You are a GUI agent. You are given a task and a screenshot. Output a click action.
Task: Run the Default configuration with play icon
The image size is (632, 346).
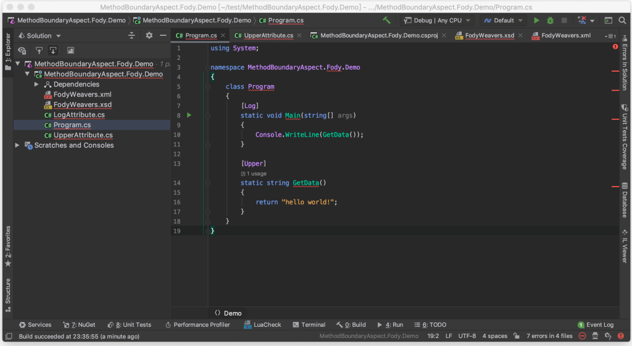(x=536, y=20)
